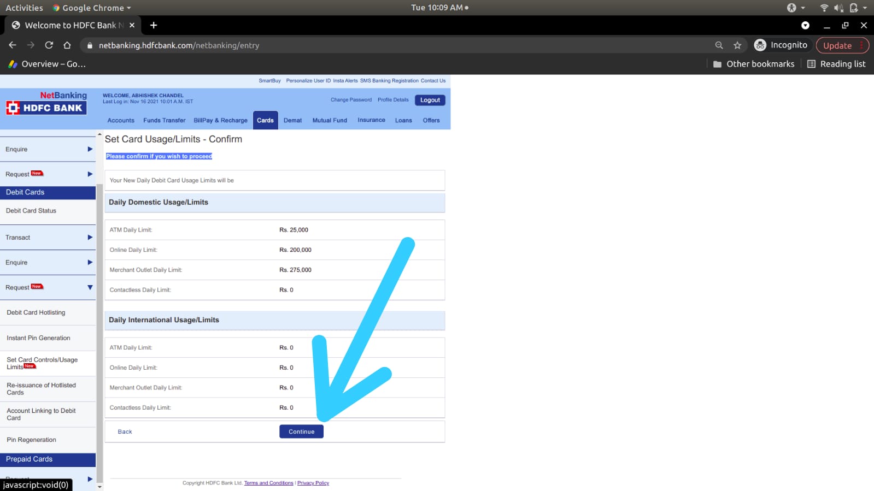This screenshot has width=874, height=491.
Task: Open the Funds Transfer tab
Action: tap(164, 120)
